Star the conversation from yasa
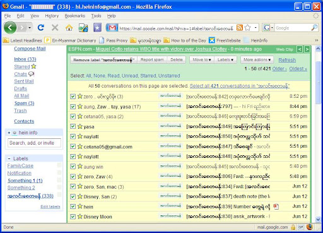Screen dimensions: 323x233 80,126
